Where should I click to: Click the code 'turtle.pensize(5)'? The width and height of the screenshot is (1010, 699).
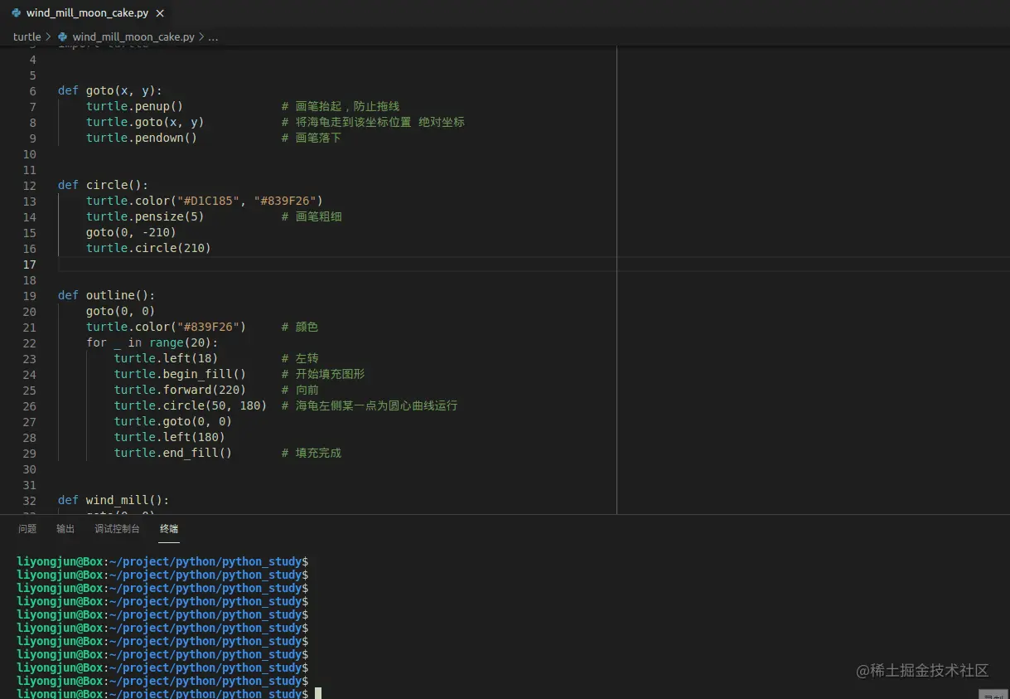[x=145, y=216]
